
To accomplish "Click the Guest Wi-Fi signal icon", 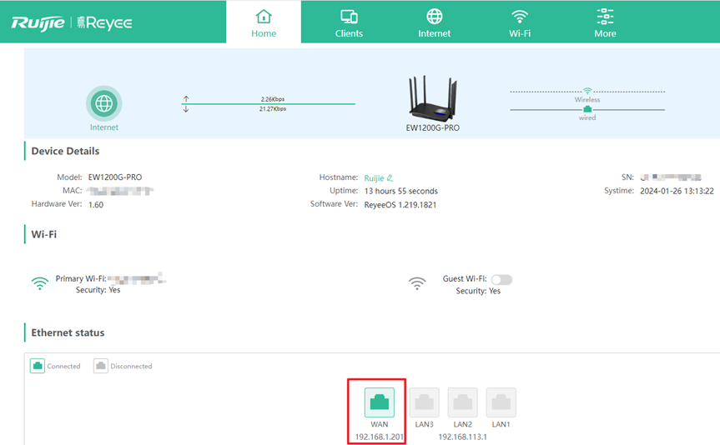I will (417, 283).
